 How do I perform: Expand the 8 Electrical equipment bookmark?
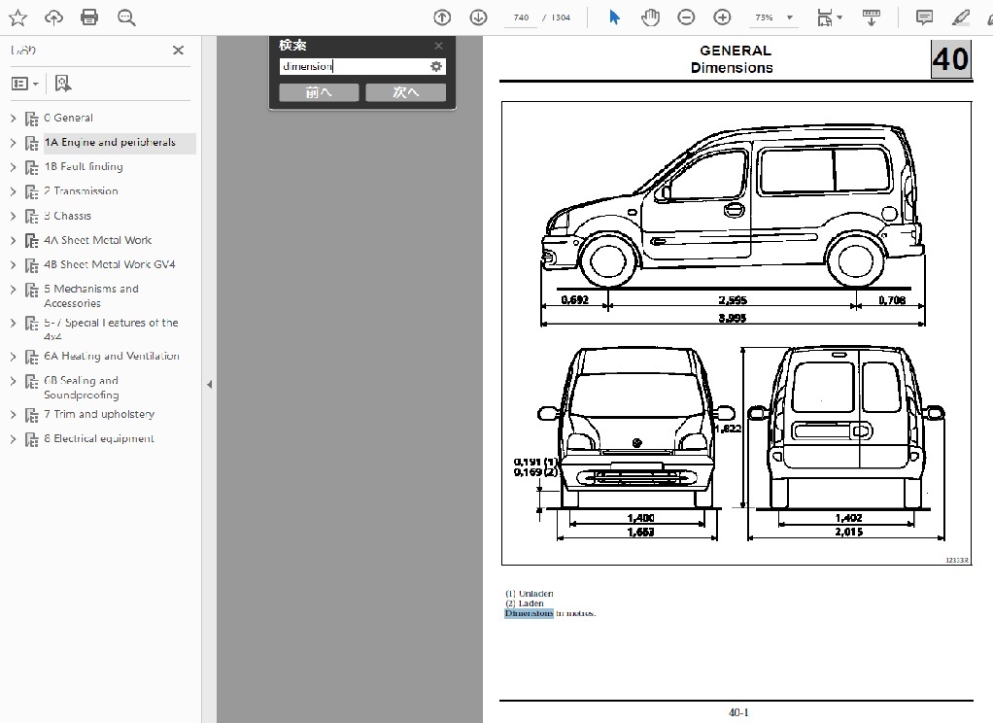(14, 438)
